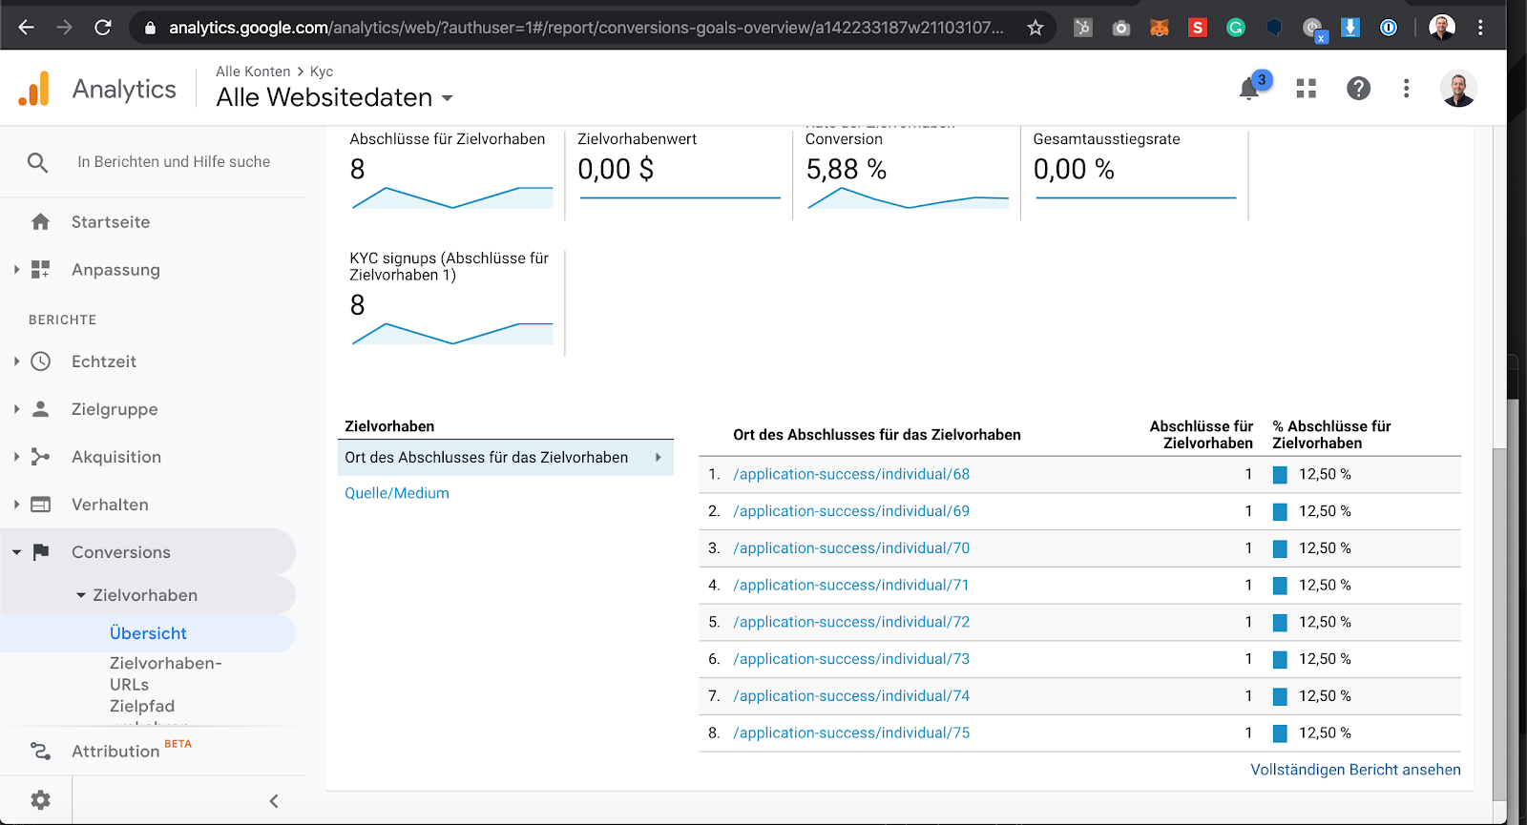Viewport: 1527px width, 825px height.
Task: Open the Help question mark icon
Action: coord(1358,89)
